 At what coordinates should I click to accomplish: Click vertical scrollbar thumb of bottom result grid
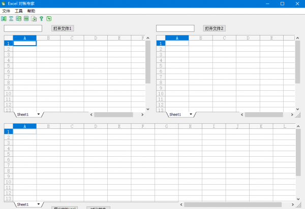pyautogui.click(x=298, y=152)
